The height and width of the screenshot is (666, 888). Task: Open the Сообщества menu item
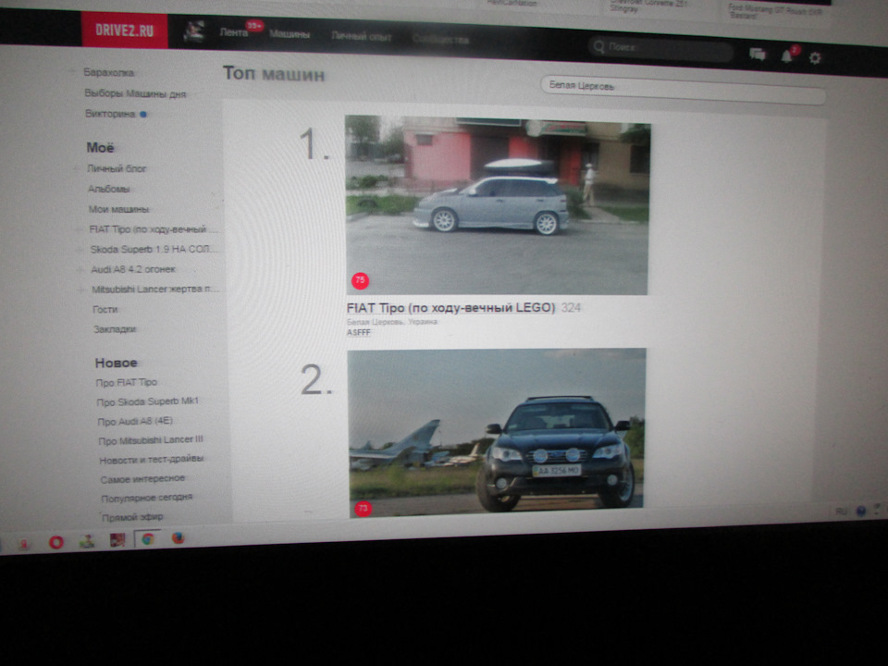440,40
